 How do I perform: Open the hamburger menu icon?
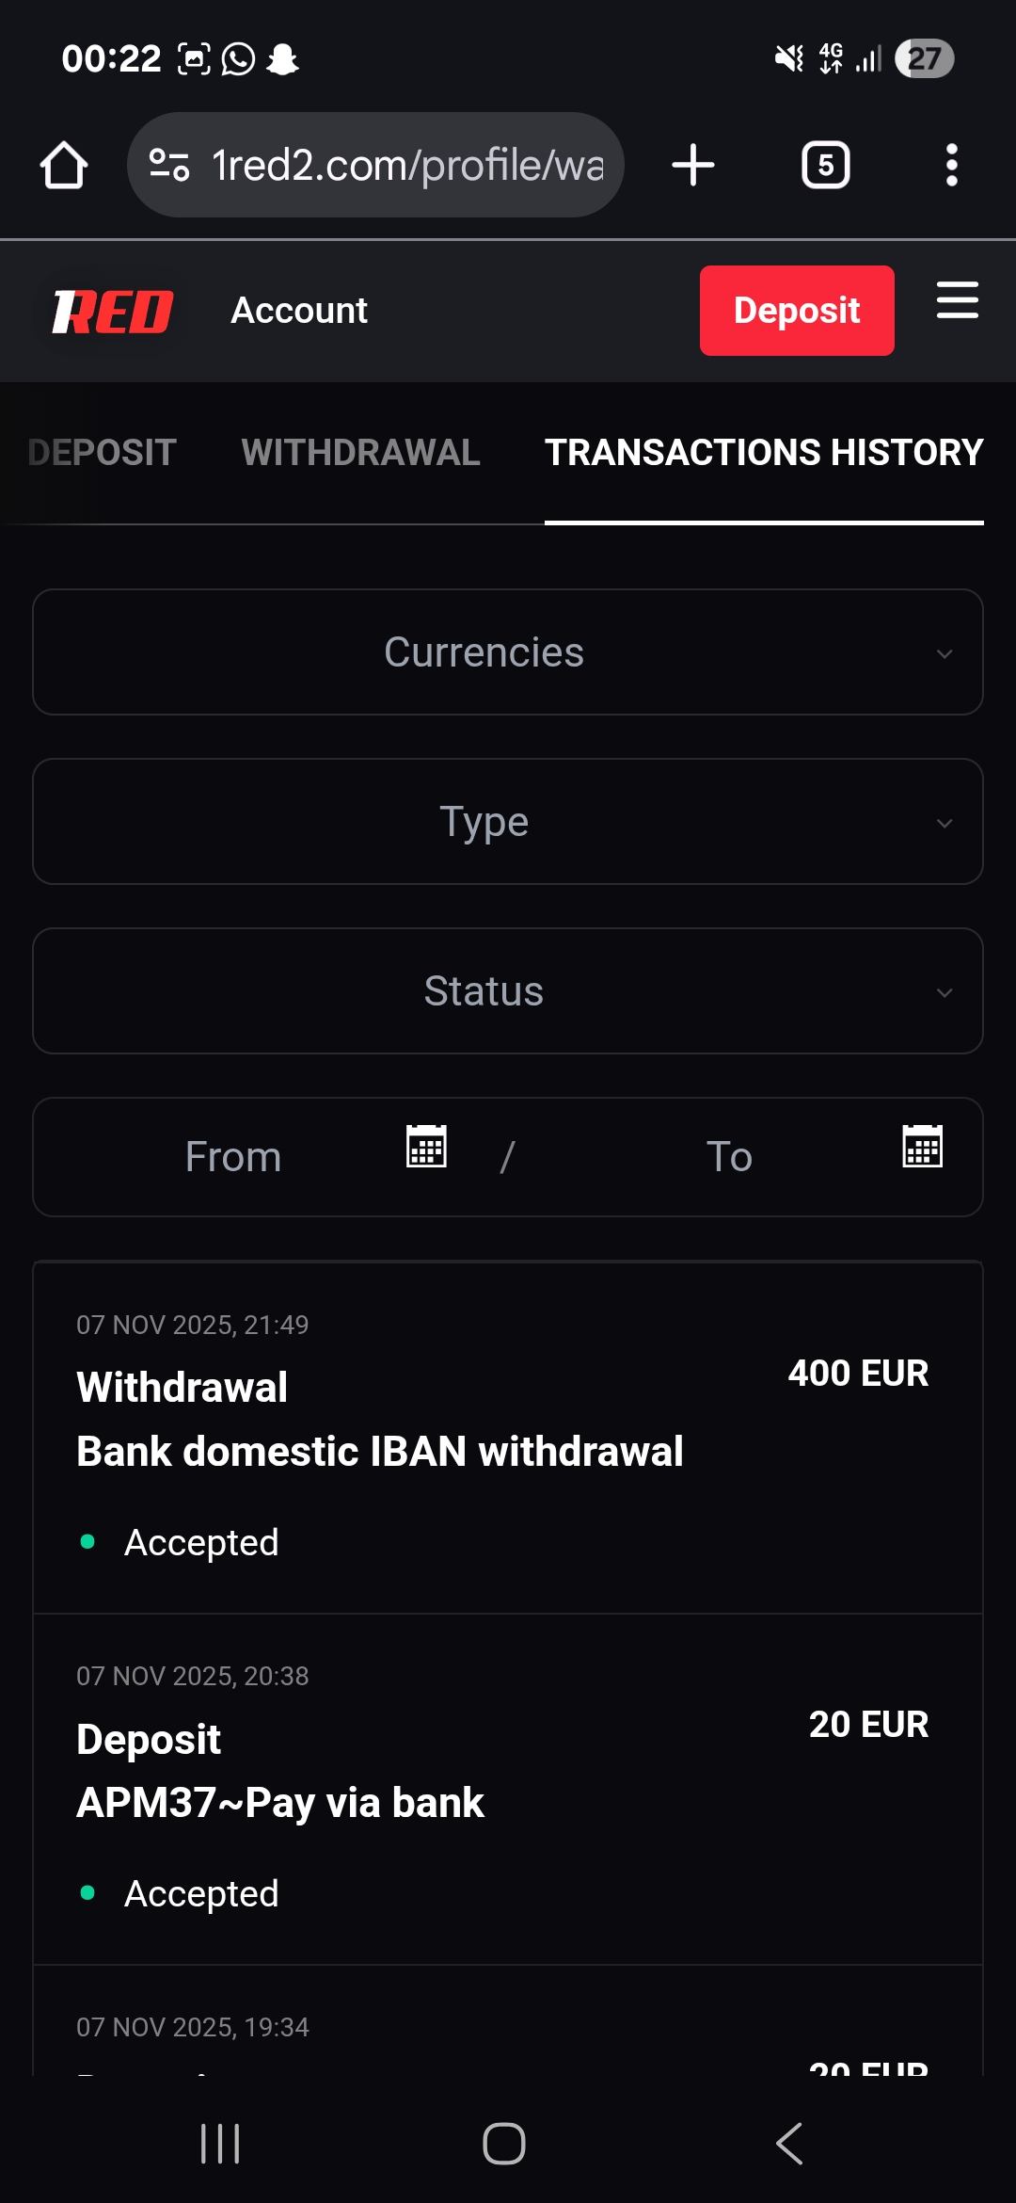point(957,300)
